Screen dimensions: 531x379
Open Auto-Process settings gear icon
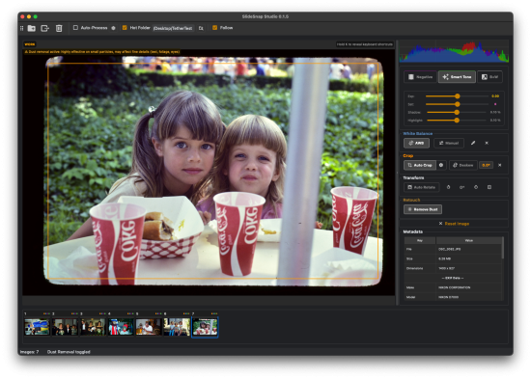pos(114,28)
